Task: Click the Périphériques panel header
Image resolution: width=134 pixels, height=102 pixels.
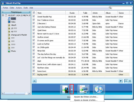Action: pyautogui.click(x=16, y=12)
